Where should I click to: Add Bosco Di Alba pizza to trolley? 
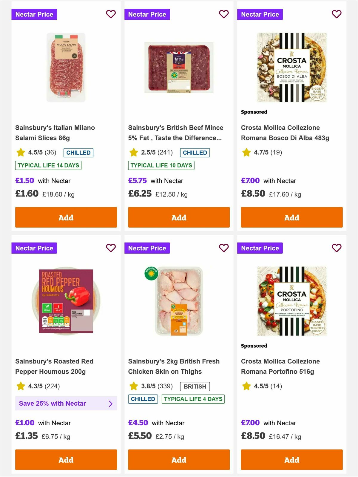291,217
